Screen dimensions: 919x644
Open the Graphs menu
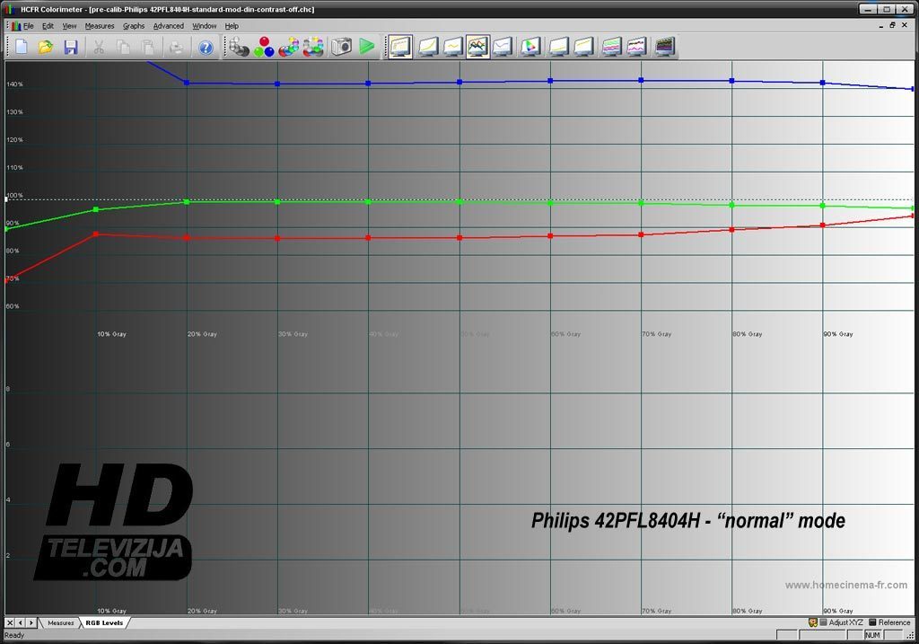(134, 26)
